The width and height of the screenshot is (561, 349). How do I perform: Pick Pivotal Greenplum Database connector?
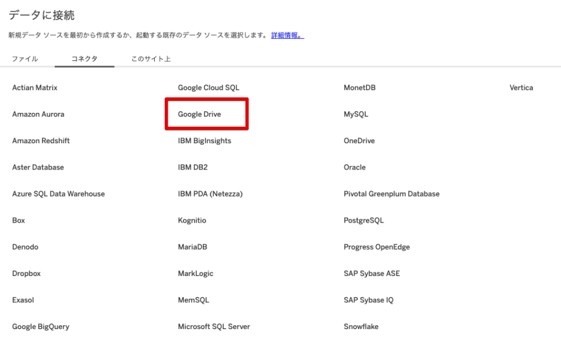point(392,193)
